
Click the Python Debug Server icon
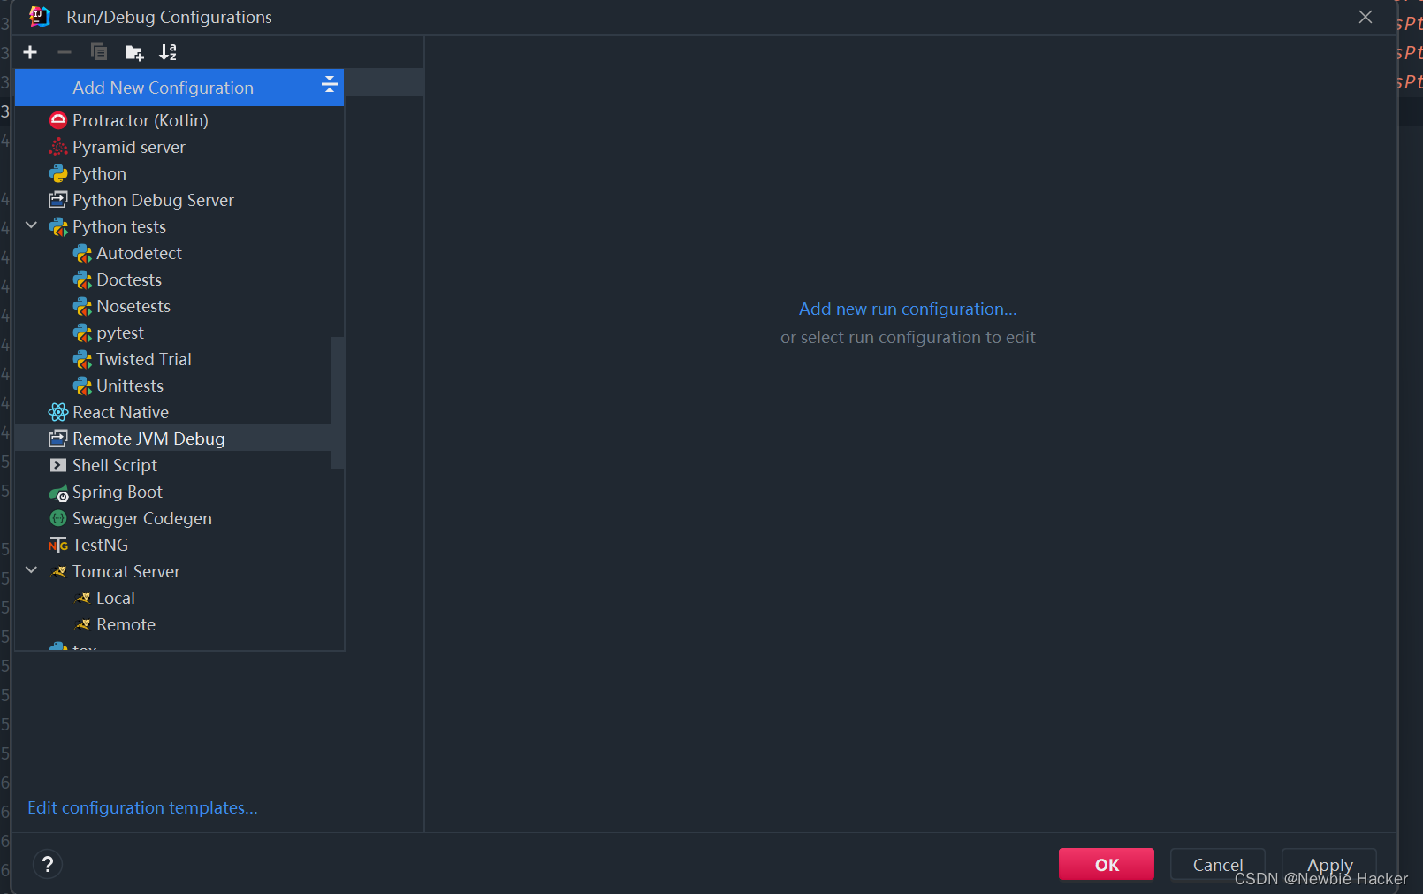pyautogui.click(x=58, y=200)
